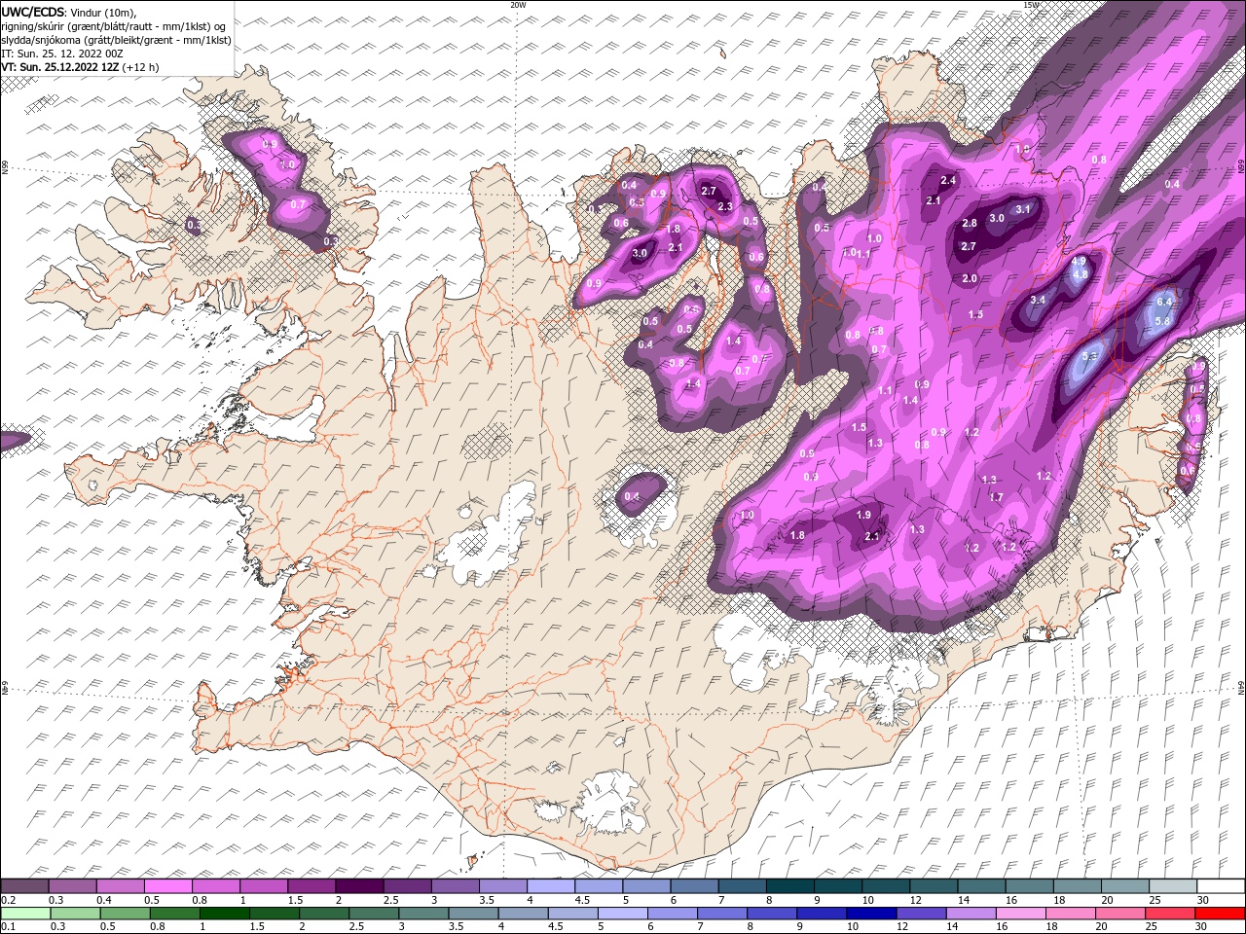Select lower legend swatch between 6 and 7
The height and width of the screenshot is (934, 1246).
(672, 914)
